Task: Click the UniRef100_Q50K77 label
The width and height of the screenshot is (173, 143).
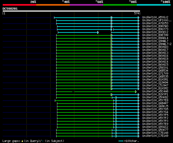Action: [x=155, y=130]
